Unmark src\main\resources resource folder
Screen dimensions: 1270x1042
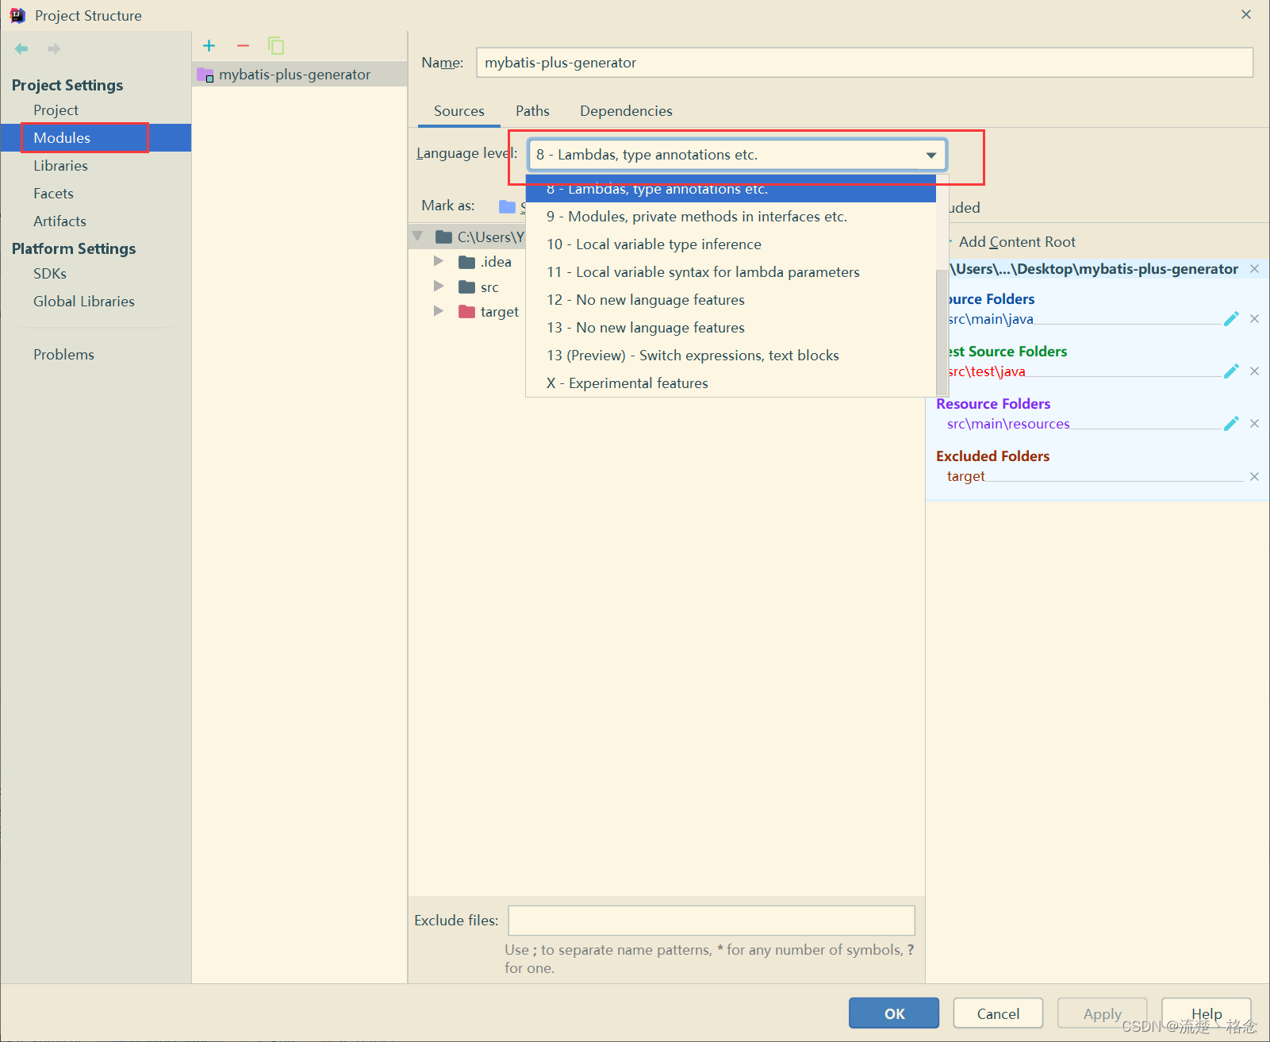click(x=1254, y=424)
